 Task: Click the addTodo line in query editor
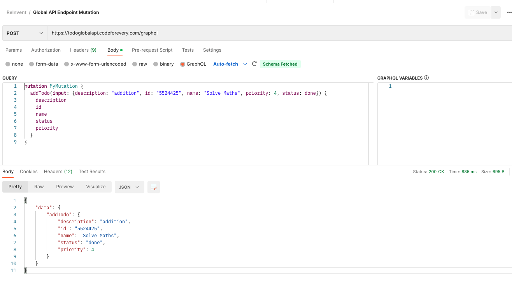[x=179, y=93]
